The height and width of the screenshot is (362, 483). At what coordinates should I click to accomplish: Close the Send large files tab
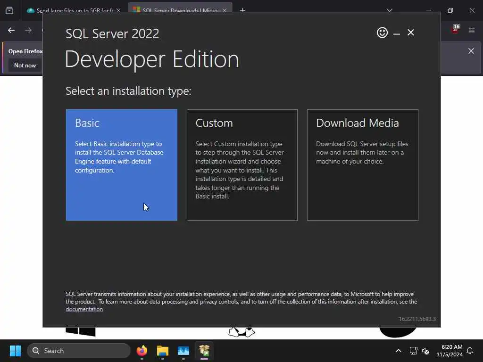point(118,10)
